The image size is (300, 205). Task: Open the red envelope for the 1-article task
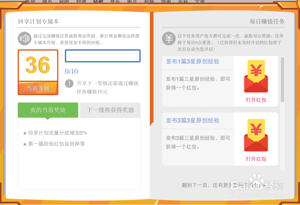tap(256, 76)
